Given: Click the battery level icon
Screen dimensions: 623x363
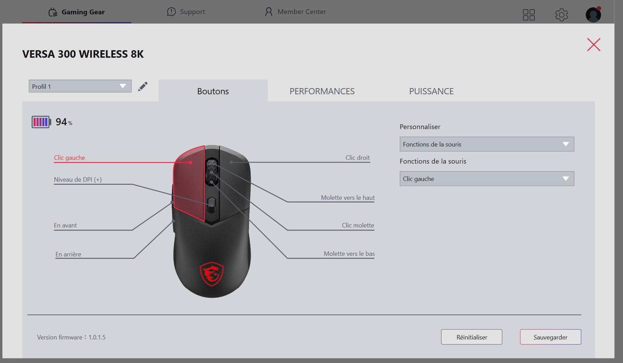Looking at the screenshot, I should click(41, 122).
